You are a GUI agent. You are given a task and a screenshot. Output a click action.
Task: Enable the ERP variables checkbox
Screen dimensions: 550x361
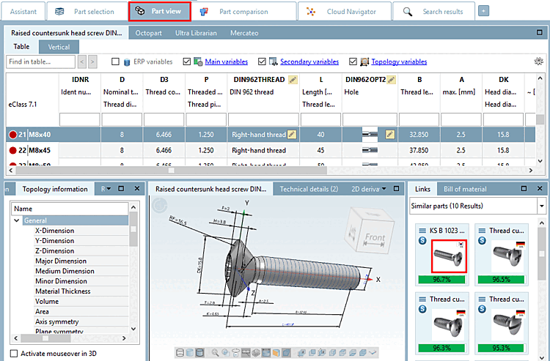pyautogui.click(x=115, y=62)
